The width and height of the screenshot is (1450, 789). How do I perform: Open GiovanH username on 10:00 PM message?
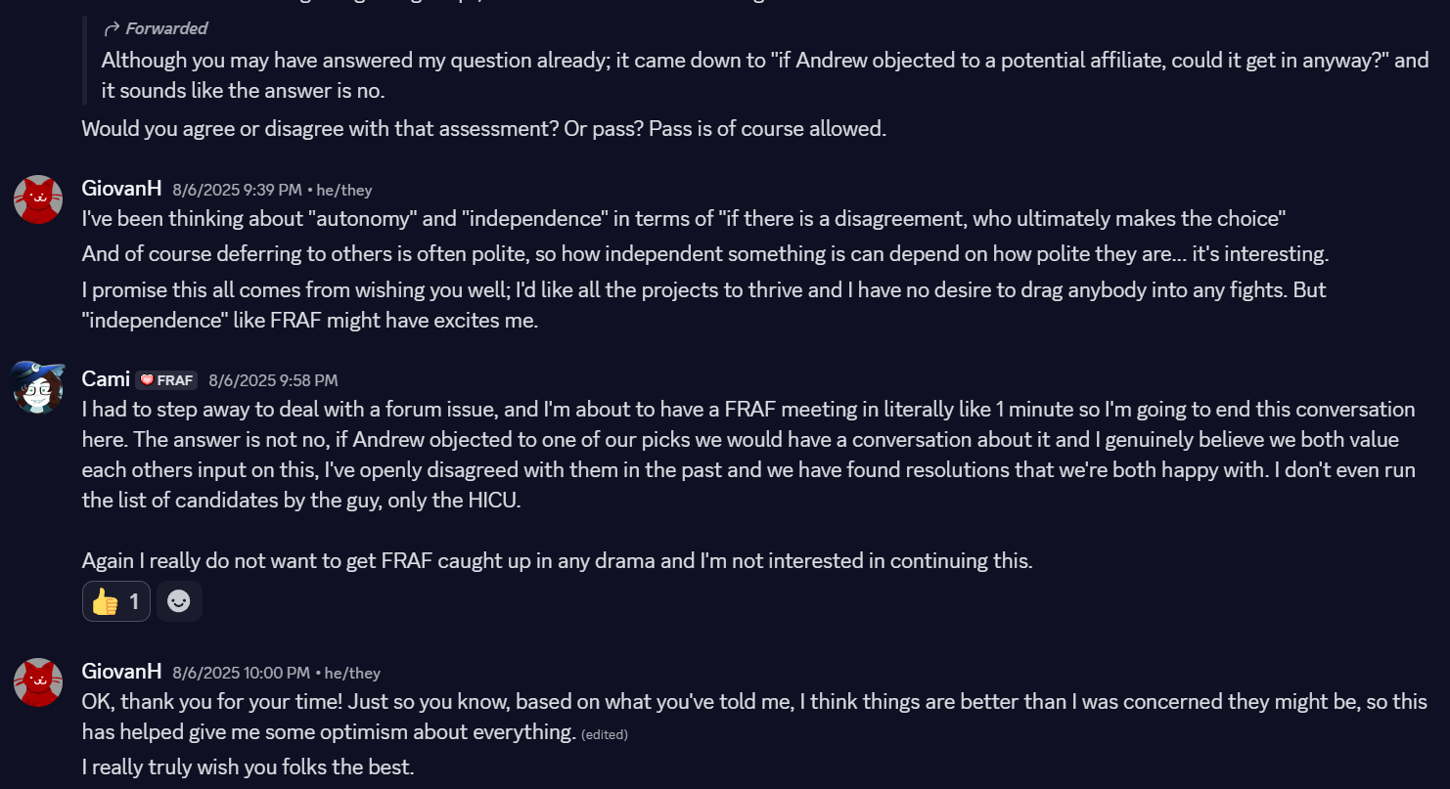pos(122,672)
